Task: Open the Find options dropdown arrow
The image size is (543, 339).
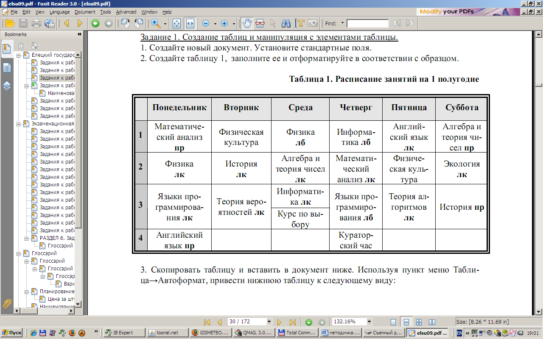Action: pos(342,23)
